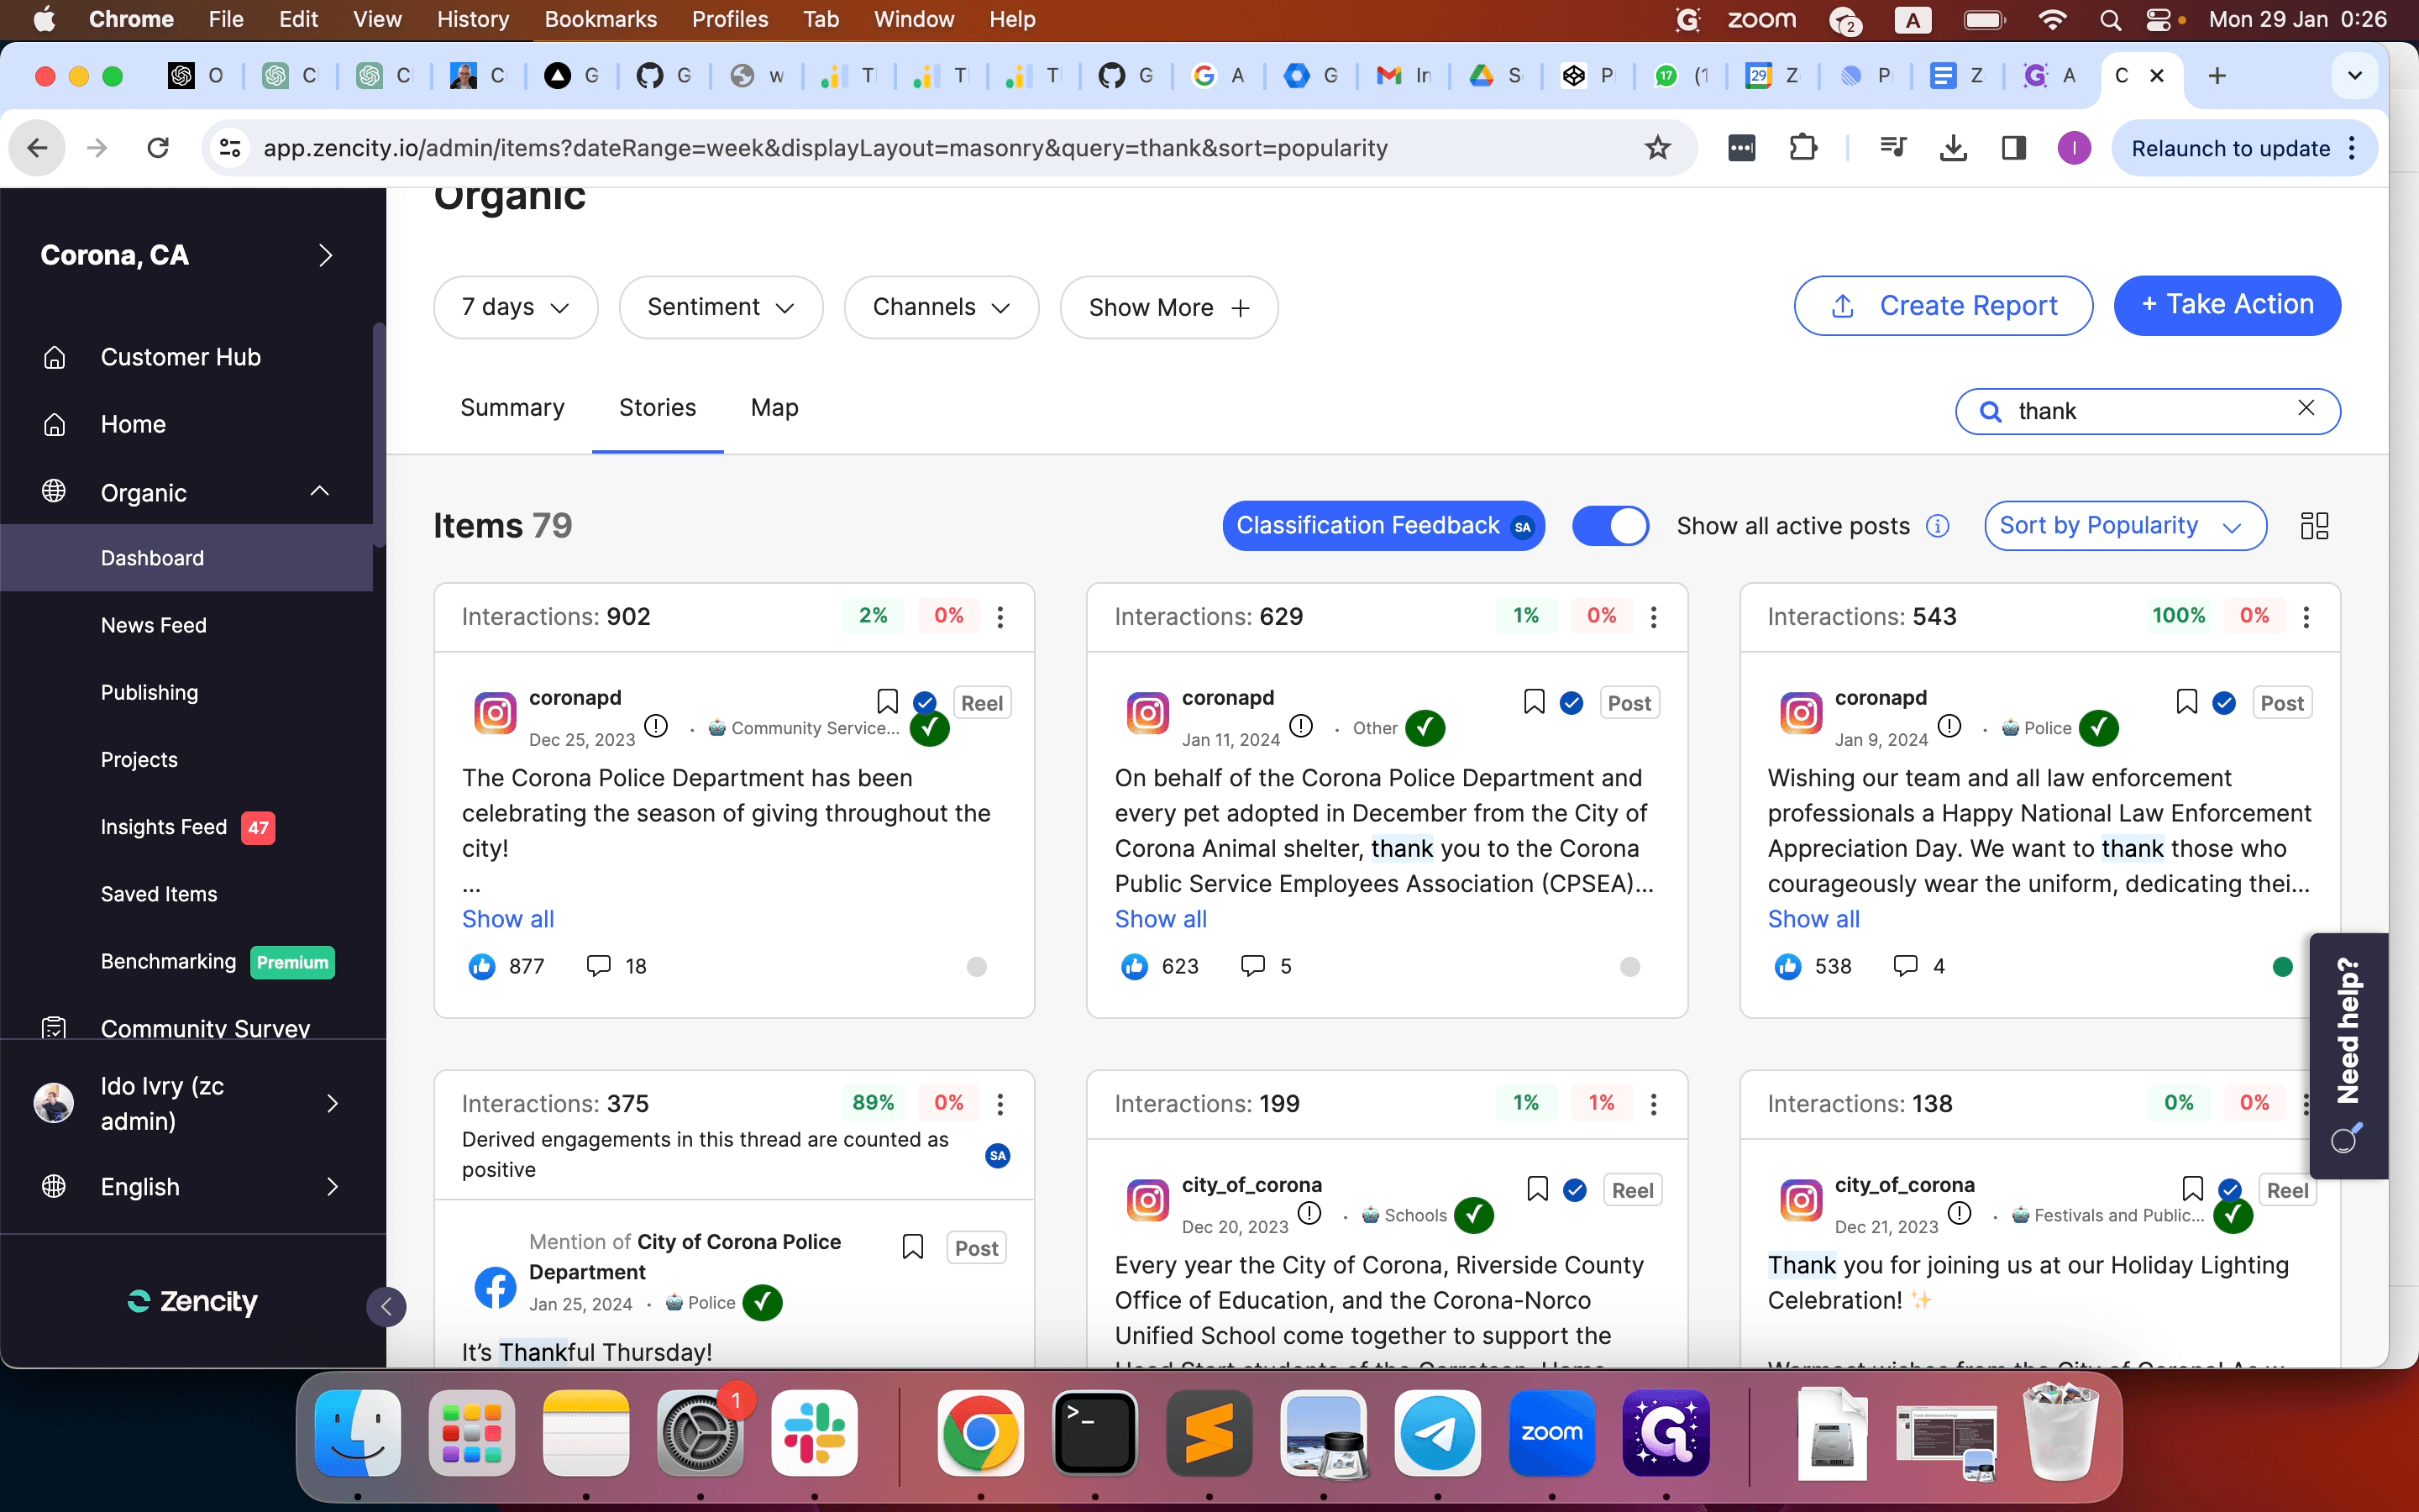This screenshot has width=2419, height=1512.
Task: Expand Show More filters
Action: [x=1168, y=307]
